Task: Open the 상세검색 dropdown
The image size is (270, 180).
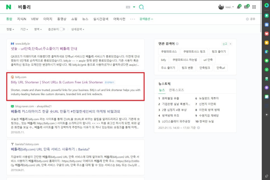Action: [78, 29]
